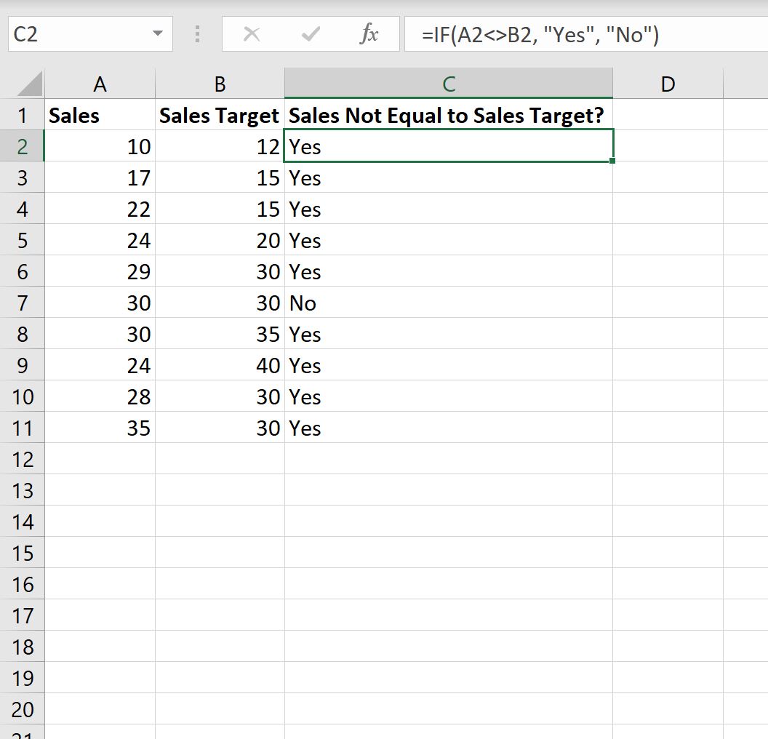The height and width of the screenshot is (739, 768).
Task: Select the Sales Target header cell
Action: pos(220,115)
